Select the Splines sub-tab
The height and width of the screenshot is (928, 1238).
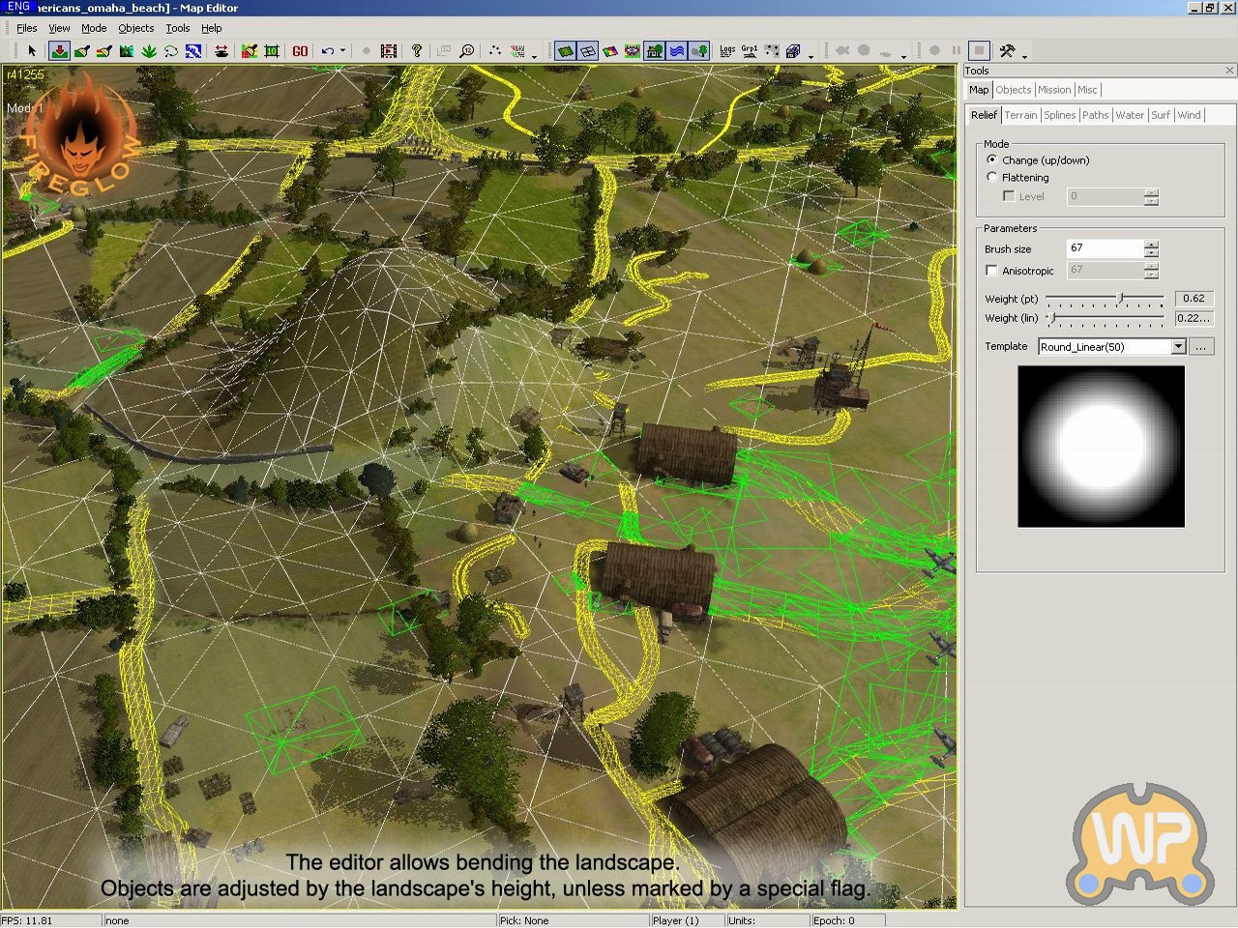[1060, 115]
